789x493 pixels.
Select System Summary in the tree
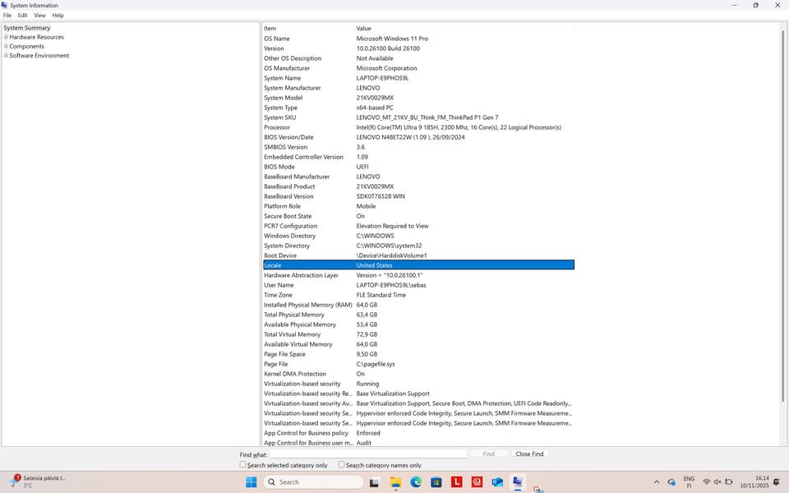point(26,28)
